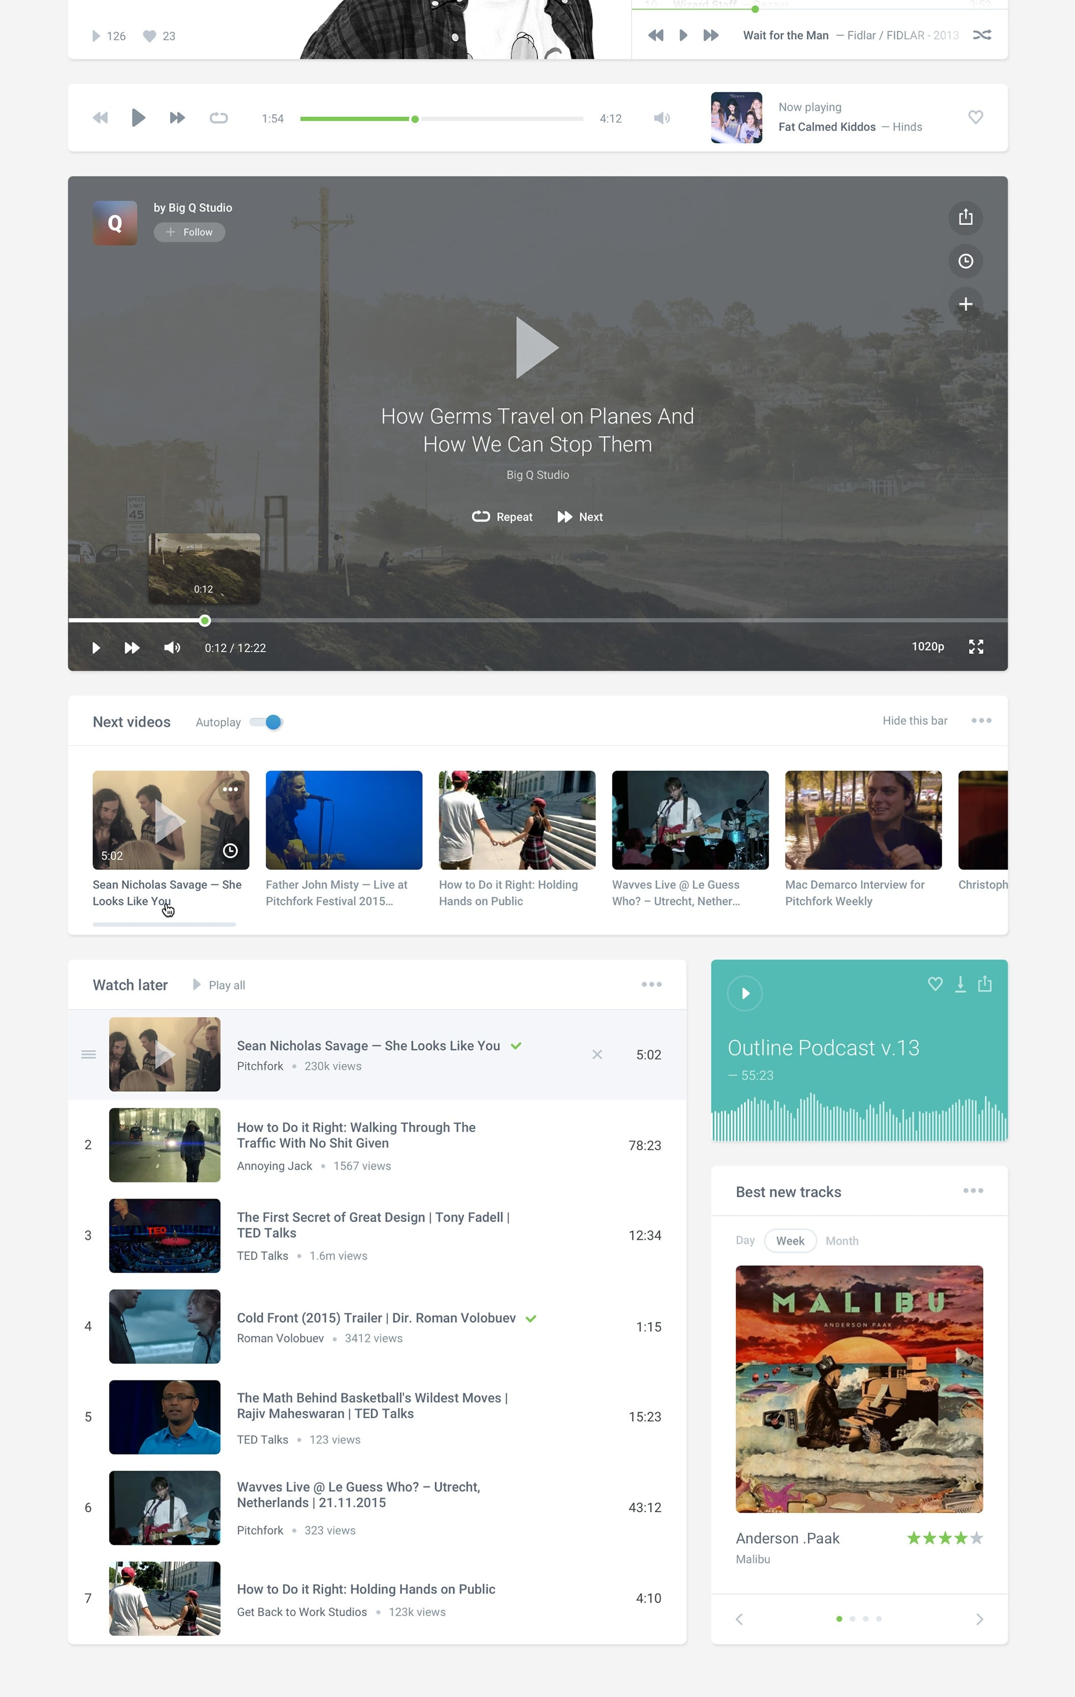Switch Best new tracks to Month
The height and width of the screenshot is (1697, 1075).
[842, 1240]
